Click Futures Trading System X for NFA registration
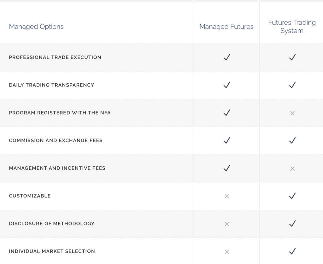Viewport: 323px width, 264px height. [x=292, y=113]
